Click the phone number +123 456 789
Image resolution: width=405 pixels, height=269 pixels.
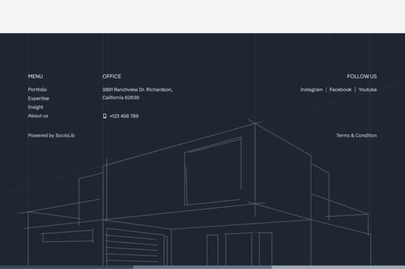pos(124,116)
